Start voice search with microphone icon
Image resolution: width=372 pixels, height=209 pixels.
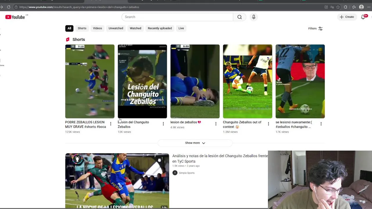(254, 17)
